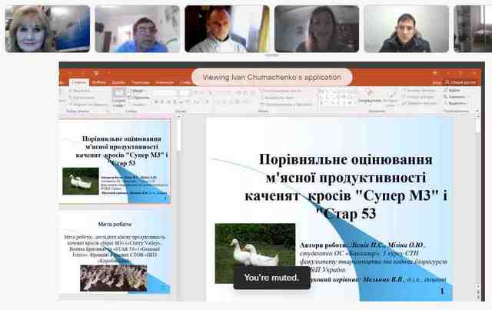Image resolution: width=492 pixels, height=310 pixels.
Task: Open the Text Direction dropdown
Action: point(281,91)
